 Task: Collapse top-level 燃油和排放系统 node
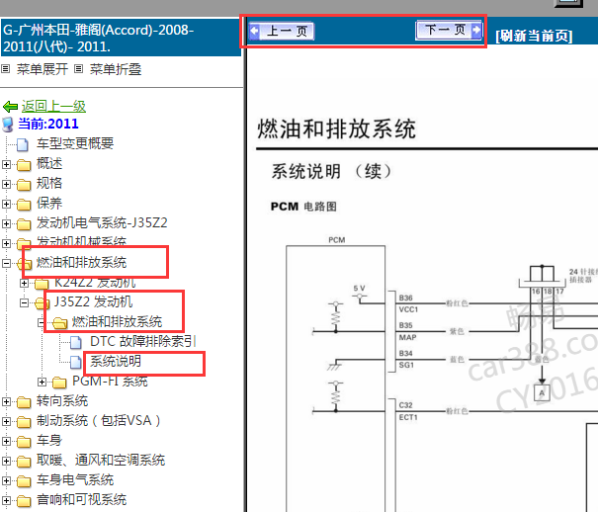[x=6, y=263]
